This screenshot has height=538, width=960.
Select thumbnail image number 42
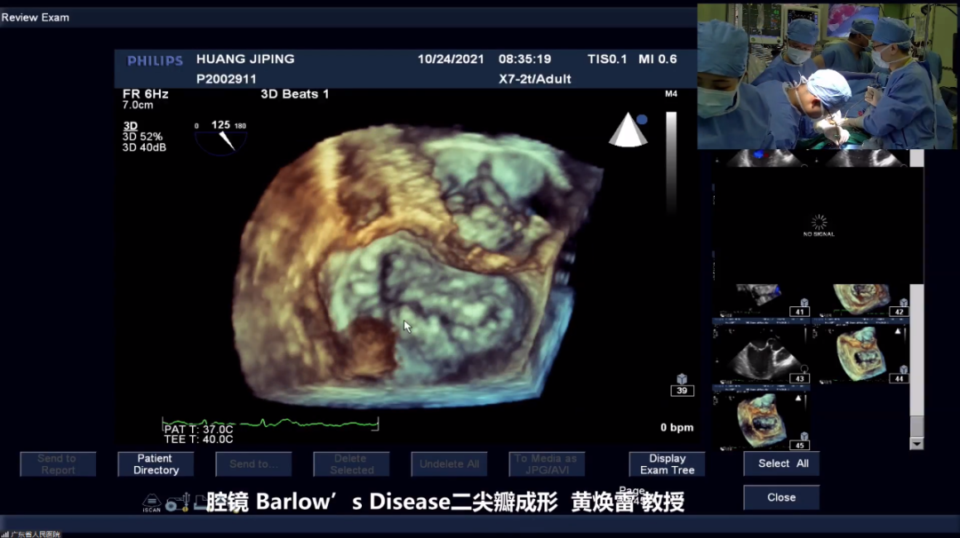[860, 300]
